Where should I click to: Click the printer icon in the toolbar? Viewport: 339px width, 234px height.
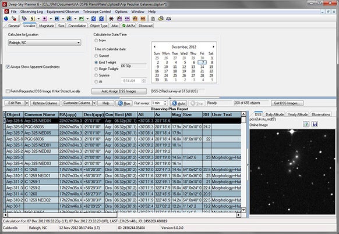[161, 19]
